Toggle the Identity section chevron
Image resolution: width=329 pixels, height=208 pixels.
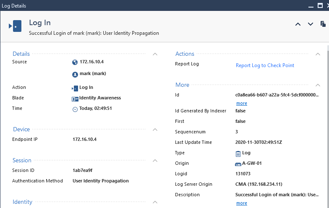[x=155, y=202]
